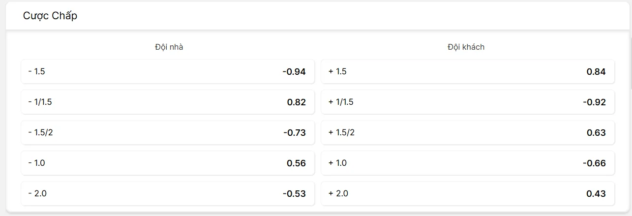Click the -0.66 odds value

(594, 163)
